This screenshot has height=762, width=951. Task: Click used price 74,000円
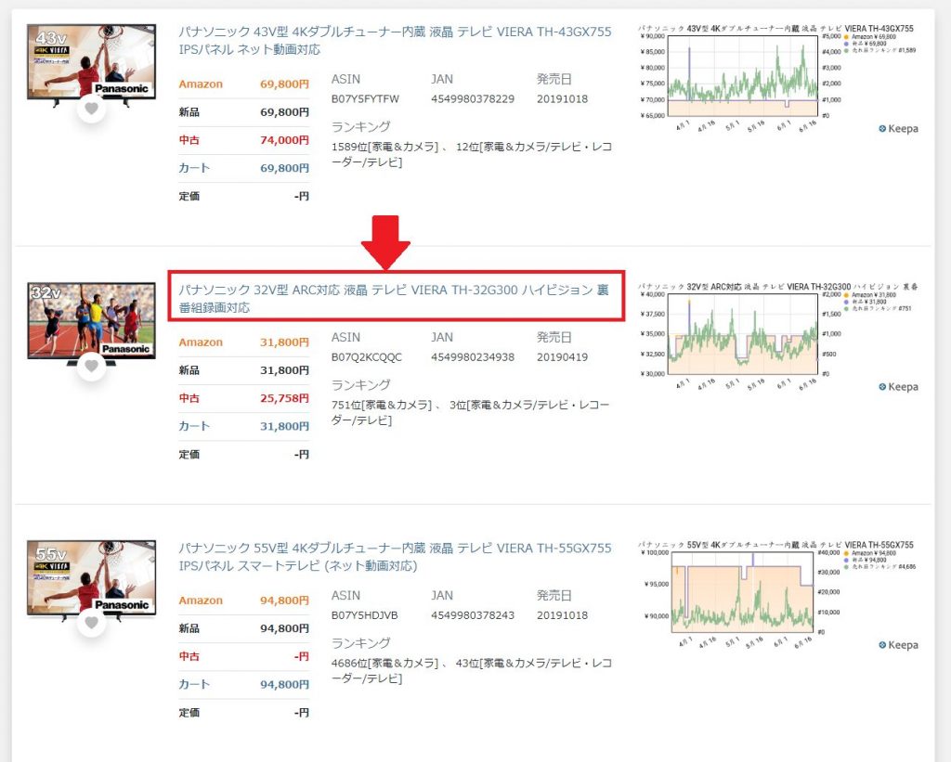click(x=284, y=140)
